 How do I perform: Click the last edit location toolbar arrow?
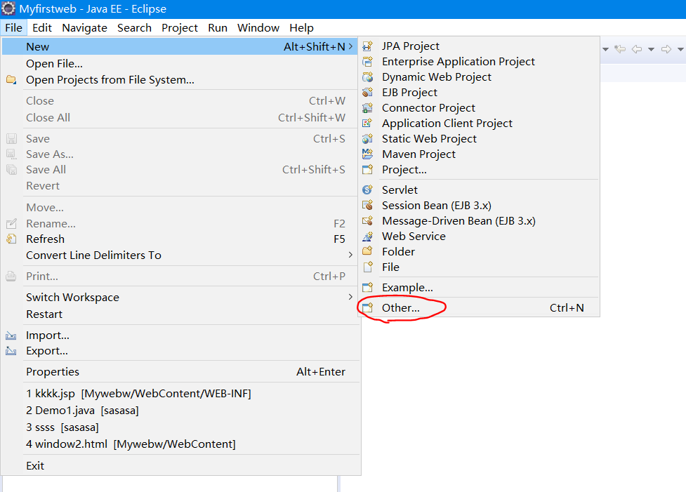620,49
